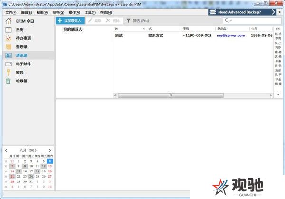Minimize the EssentialPIM window

(258, 3)
